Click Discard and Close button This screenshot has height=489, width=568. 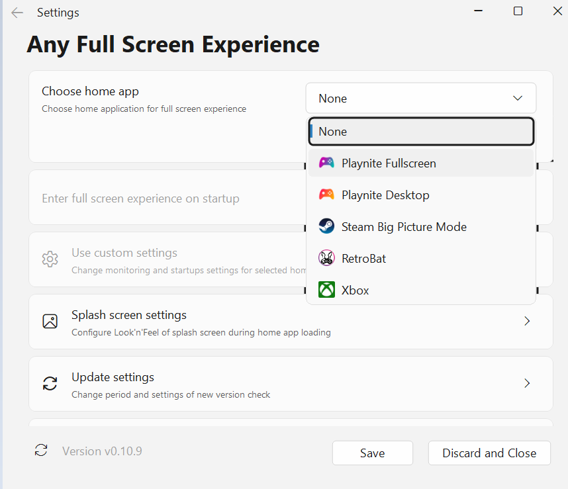(x=489, y=453)
